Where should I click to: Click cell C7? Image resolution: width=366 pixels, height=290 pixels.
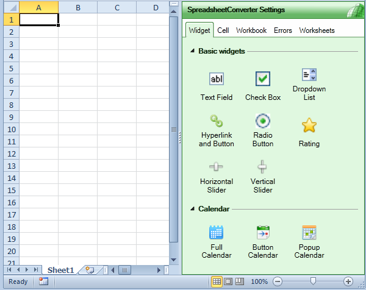[117, 93]
